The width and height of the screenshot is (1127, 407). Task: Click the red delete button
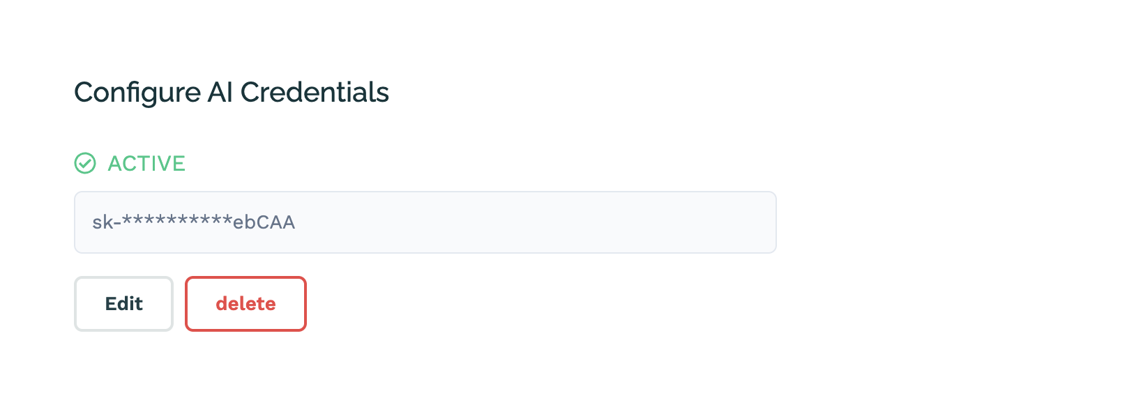click(x=245, y=304)
